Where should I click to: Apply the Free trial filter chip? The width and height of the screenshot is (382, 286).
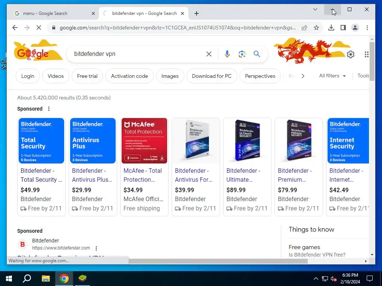point(87,76)
